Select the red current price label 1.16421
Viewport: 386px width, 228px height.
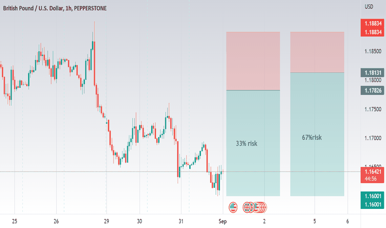point(373,172)
